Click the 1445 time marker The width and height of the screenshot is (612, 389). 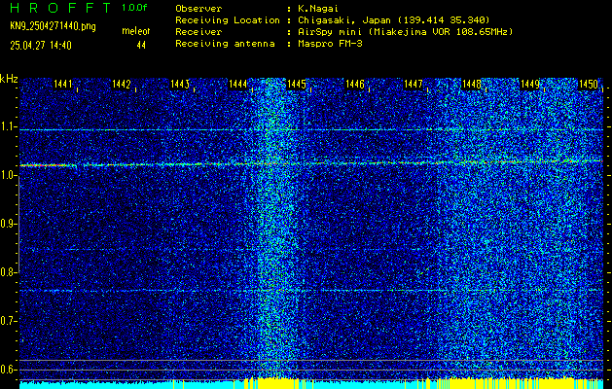click(296, 84)
